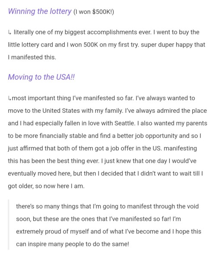The width and height of the screenshot is (216, 255).
Task: Click the 'Winning the lottery' purple heading
Action: [40, 12]
